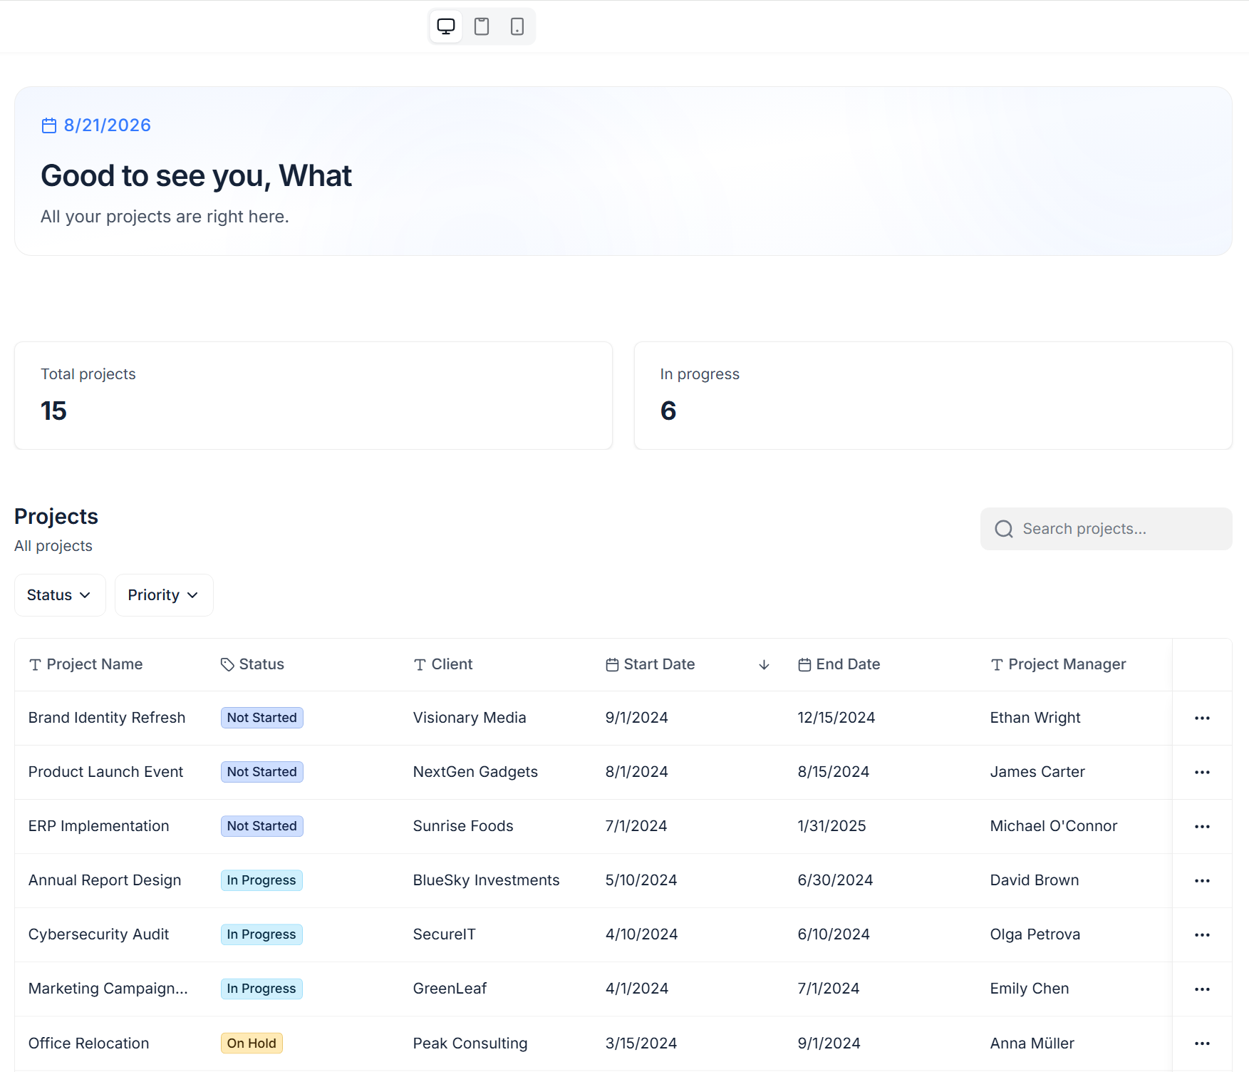Click the text icon in Project Manager header
1249x1072 pixels.
(x=997, y=664)
